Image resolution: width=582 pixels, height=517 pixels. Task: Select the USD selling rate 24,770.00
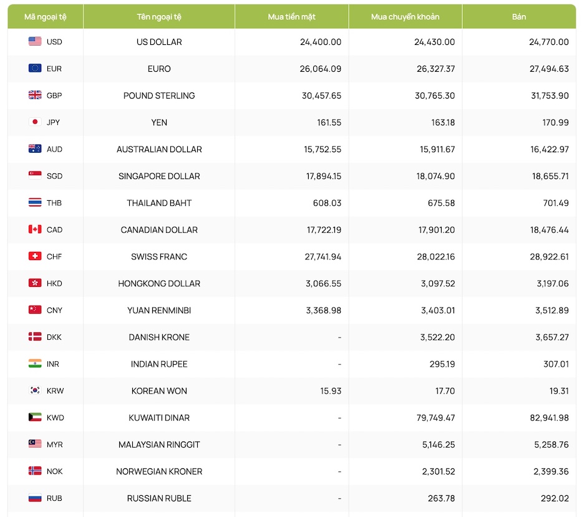coord(549,42)
